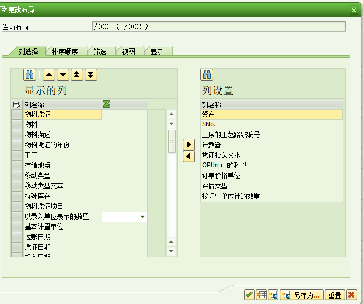
Task: Click the Σ totals column header
Action: click(x=107, y=104)
